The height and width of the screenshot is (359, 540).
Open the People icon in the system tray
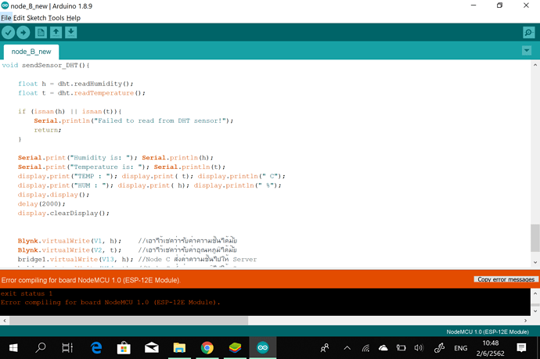pos(325,348)
